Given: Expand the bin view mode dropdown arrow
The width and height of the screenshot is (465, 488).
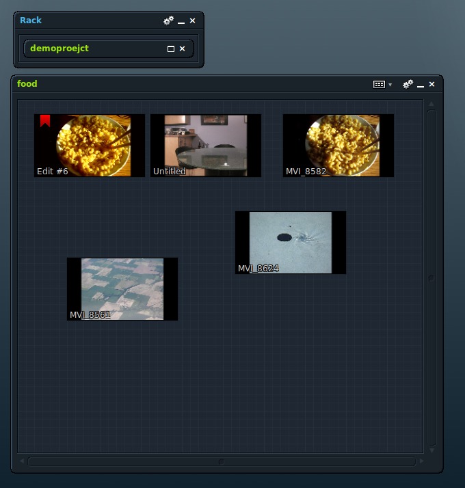Looking at the screenshot, I should click(390, 85).
